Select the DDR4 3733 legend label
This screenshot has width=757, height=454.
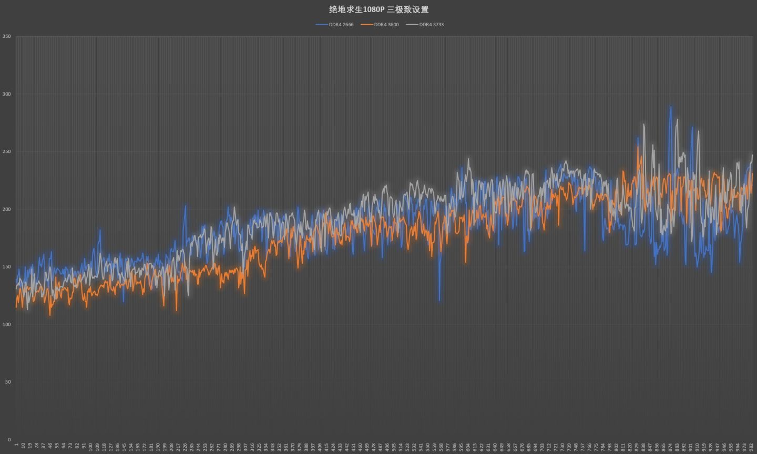coord(432,25)
